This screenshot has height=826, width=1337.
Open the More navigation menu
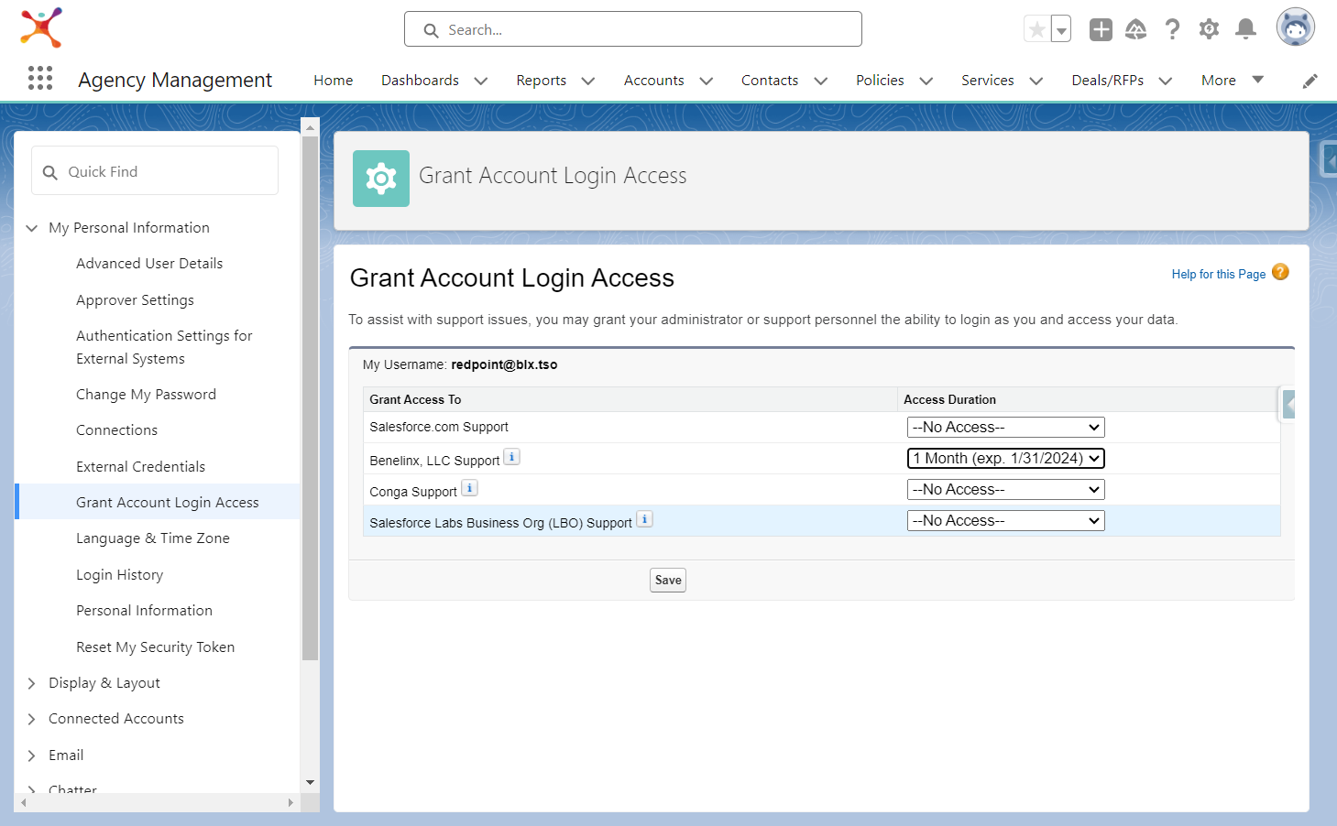point(1232,81)
